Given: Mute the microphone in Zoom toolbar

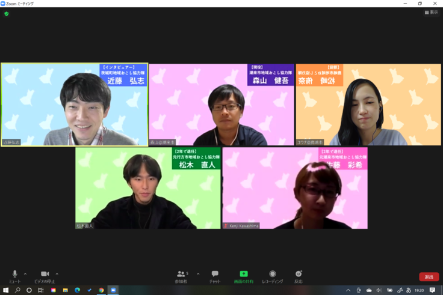Looking at the screenshot, I should pos(14,275).
